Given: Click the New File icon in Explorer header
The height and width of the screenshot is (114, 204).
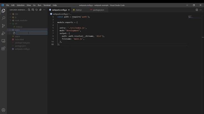Looking at the screenshot, I should point(29,10).
